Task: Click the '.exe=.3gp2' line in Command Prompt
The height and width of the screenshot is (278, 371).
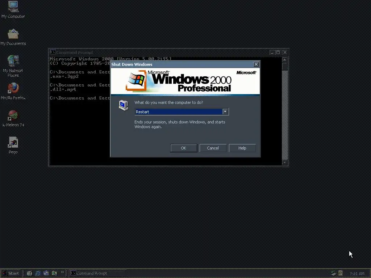Action: [x=64, y=77]
